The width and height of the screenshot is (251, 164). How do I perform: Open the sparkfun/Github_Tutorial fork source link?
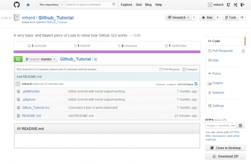(51, 22)
